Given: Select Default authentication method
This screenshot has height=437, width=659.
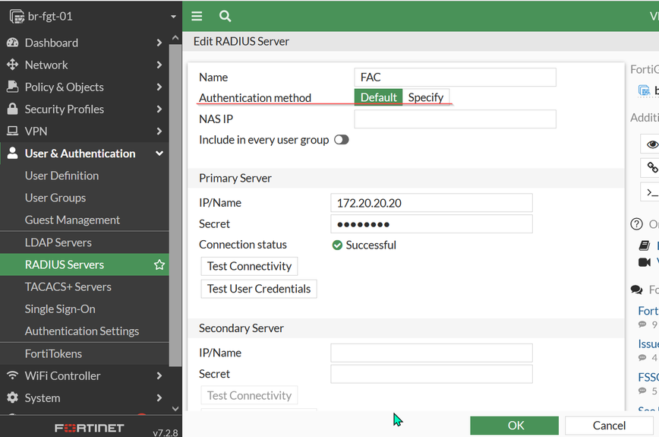Looking at the screenshot, I should (x=378, y=97).
